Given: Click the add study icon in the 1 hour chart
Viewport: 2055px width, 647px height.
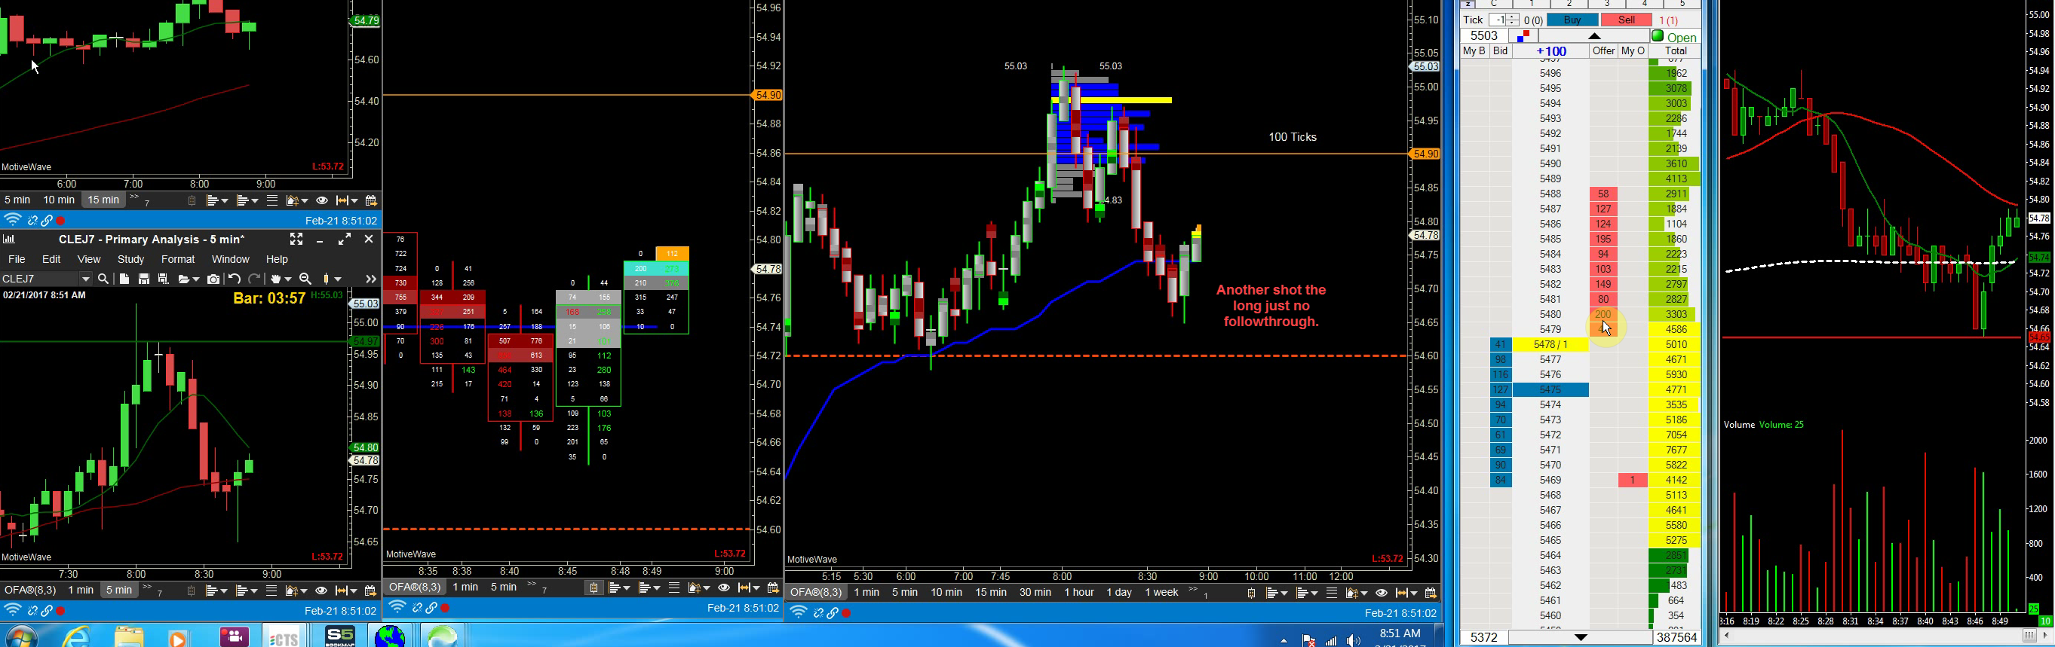Looking at the screenshot, I should click(1351, 593).
